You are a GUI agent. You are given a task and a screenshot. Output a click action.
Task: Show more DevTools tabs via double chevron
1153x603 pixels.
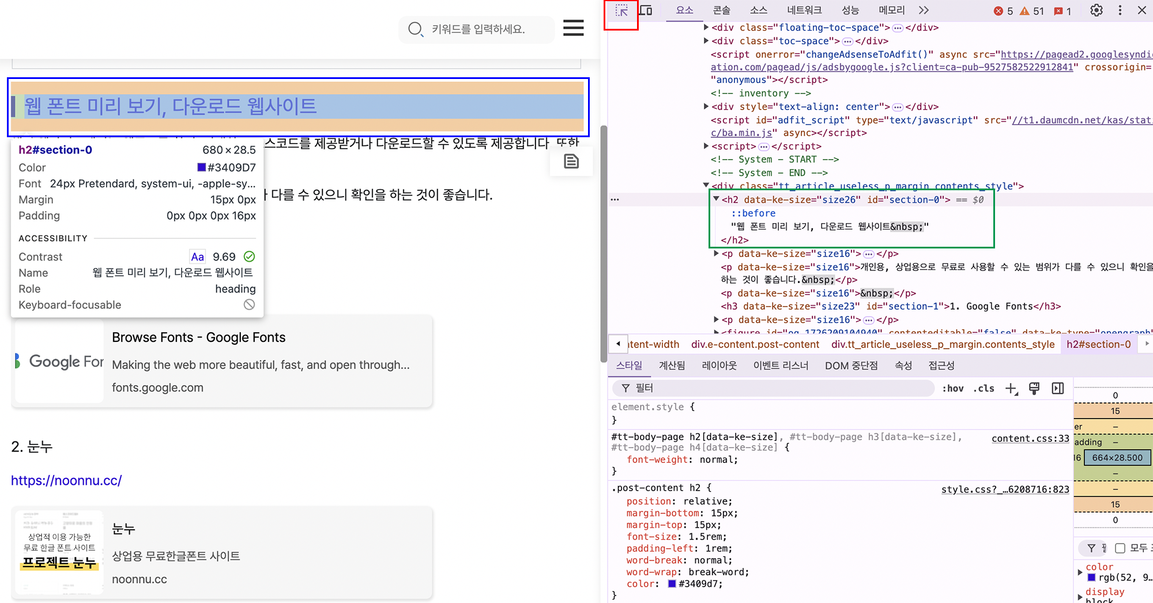click(x=924, y=10)
